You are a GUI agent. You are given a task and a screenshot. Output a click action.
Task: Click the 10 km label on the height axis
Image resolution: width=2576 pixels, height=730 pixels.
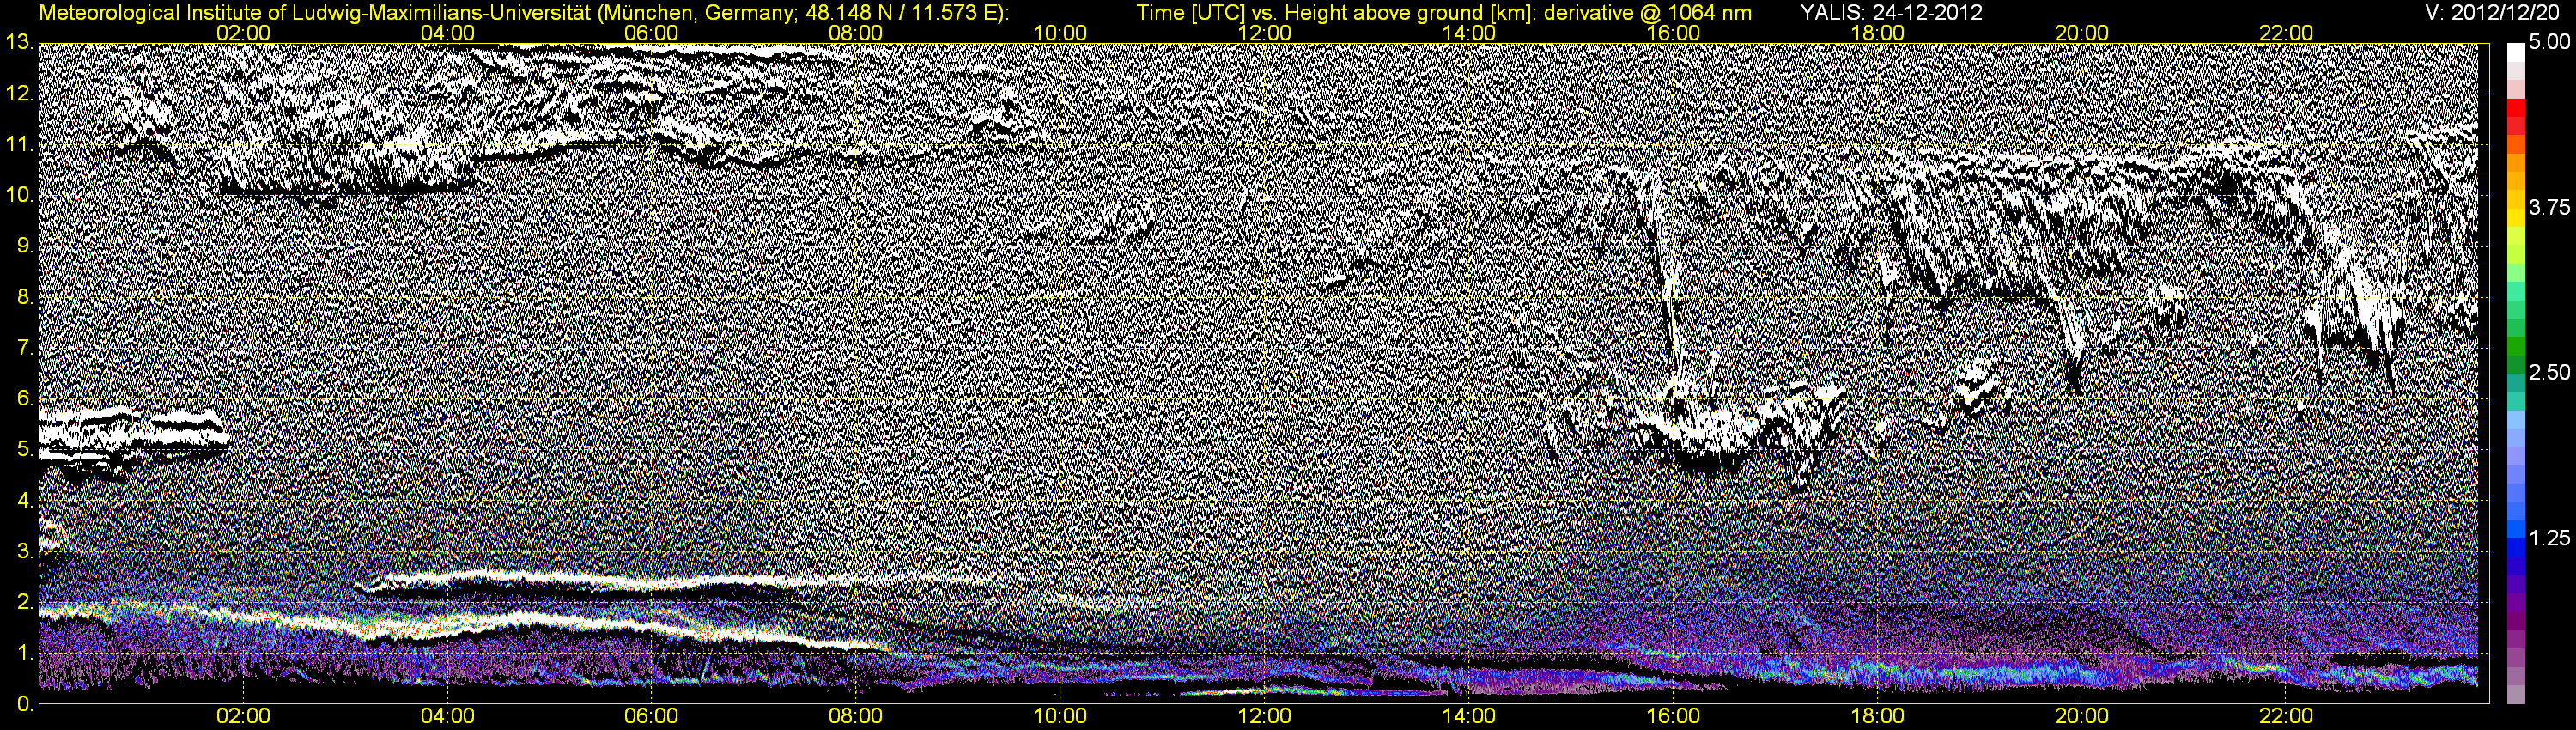18,196
